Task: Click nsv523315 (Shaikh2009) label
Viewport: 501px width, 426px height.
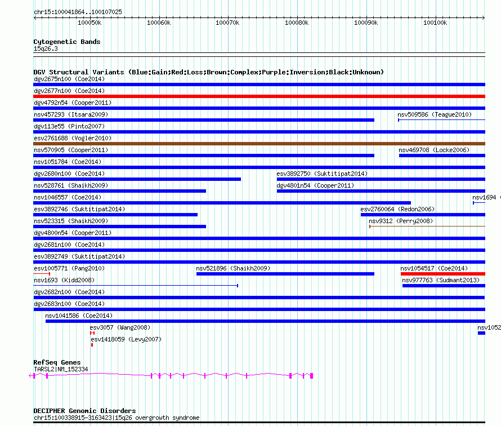Action: point(71,221)
